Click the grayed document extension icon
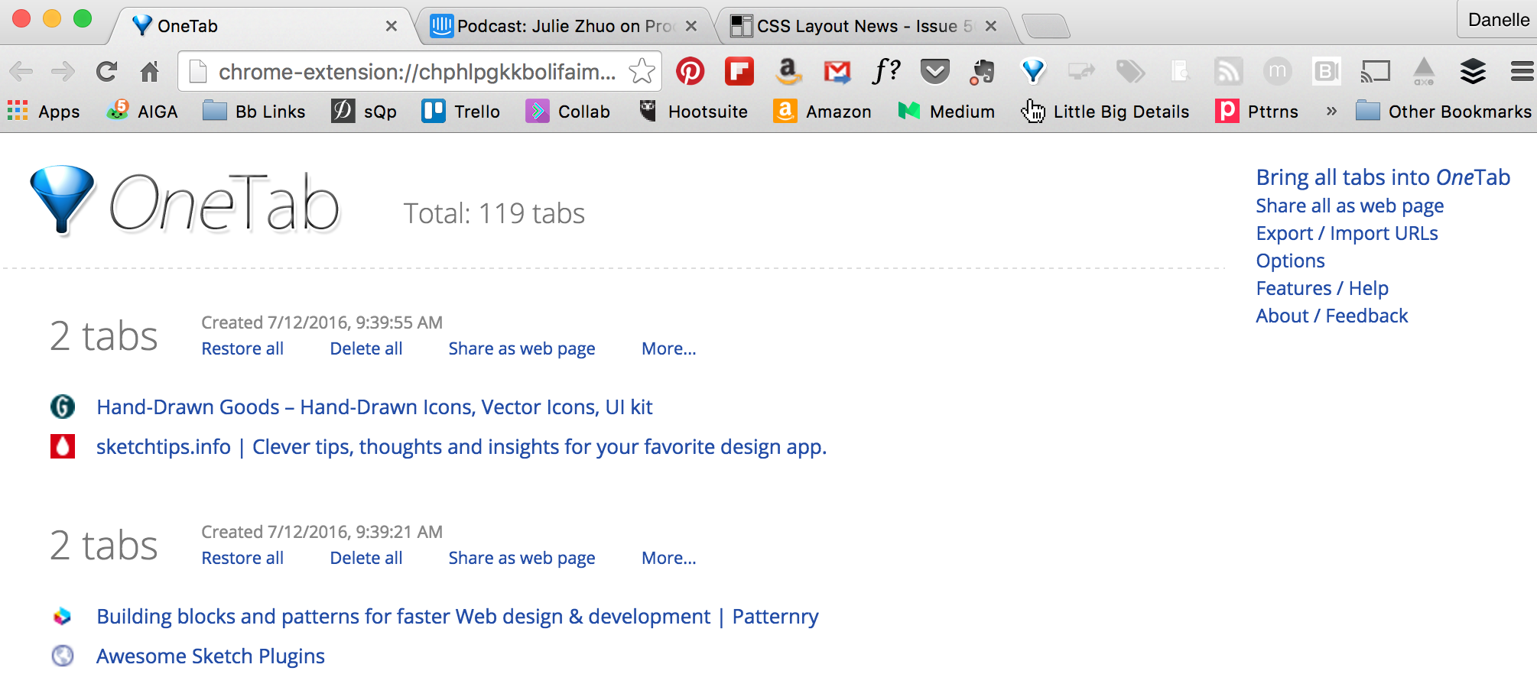Viewport: 1537px width, 700px height. (x=1179, y=72)
